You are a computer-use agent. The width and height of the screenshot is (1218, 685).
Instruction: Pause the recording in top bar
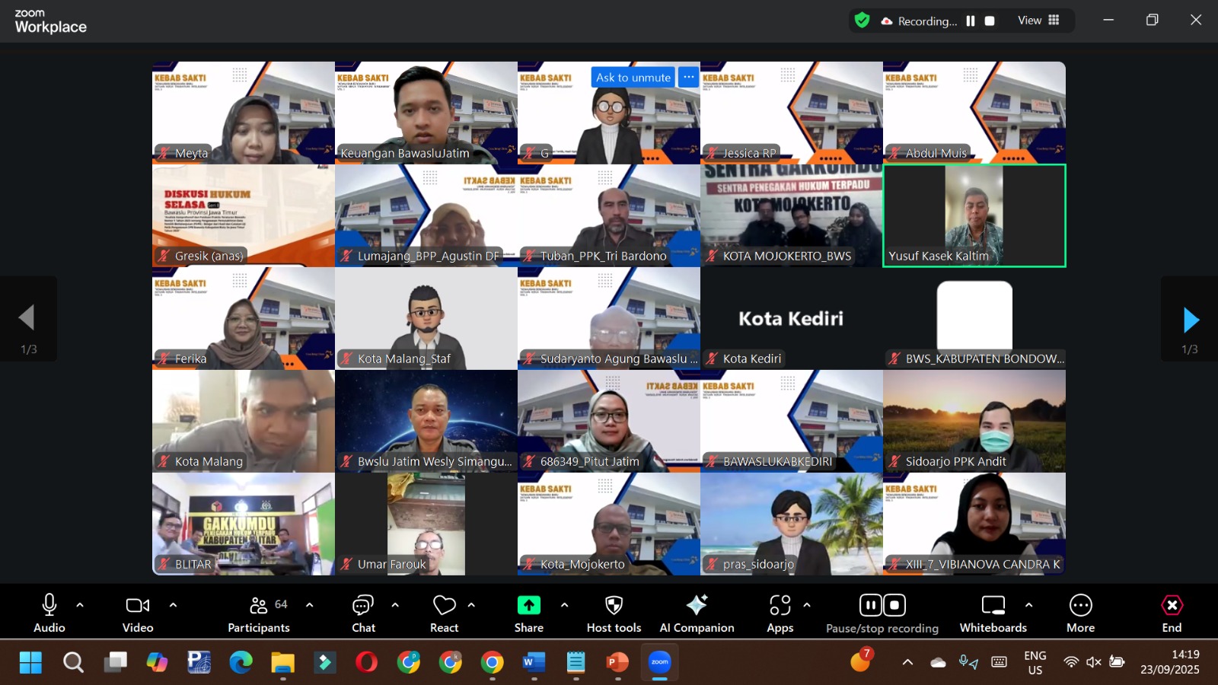(971, 21)
